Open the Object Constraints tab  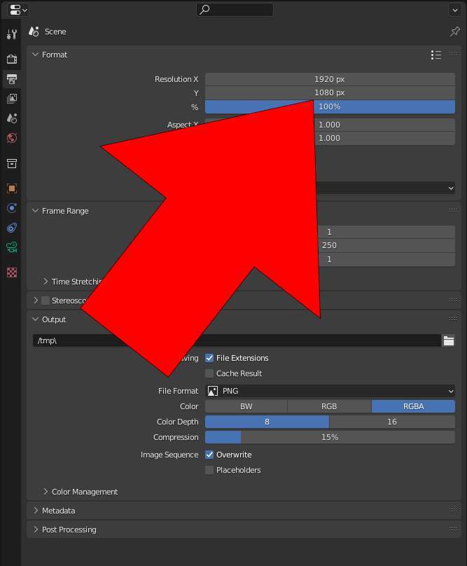pos(11,228)
